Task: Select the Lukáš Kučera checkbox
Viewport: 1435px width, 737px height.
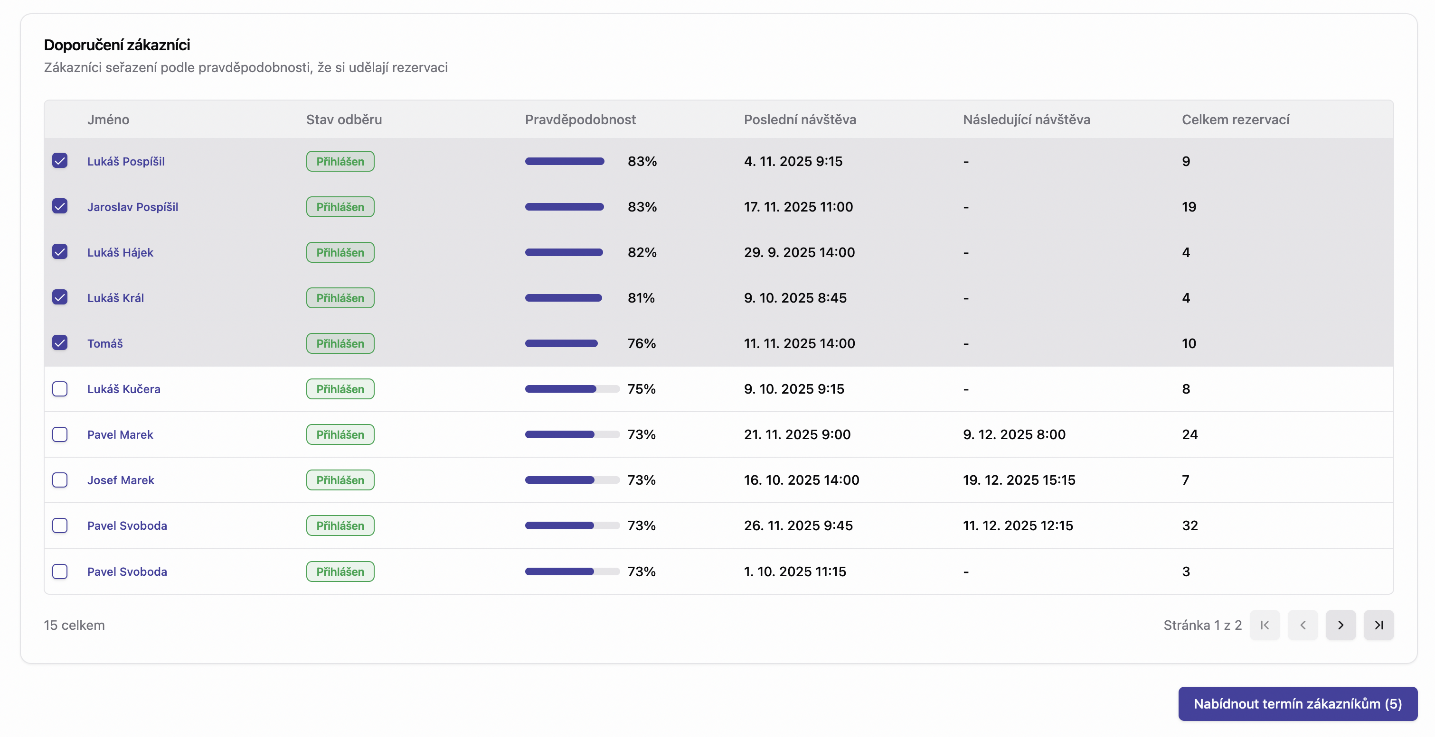Action: (x=60, y=389)
